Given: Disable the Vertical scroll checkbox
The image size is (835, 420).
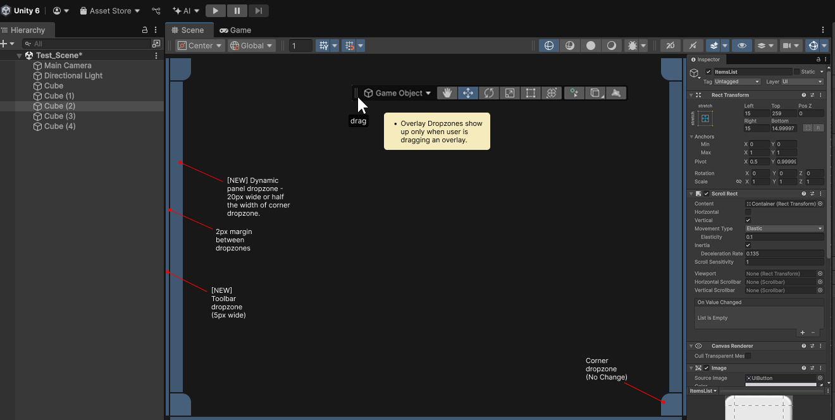Looking at the screenshot, I should 748,220.
